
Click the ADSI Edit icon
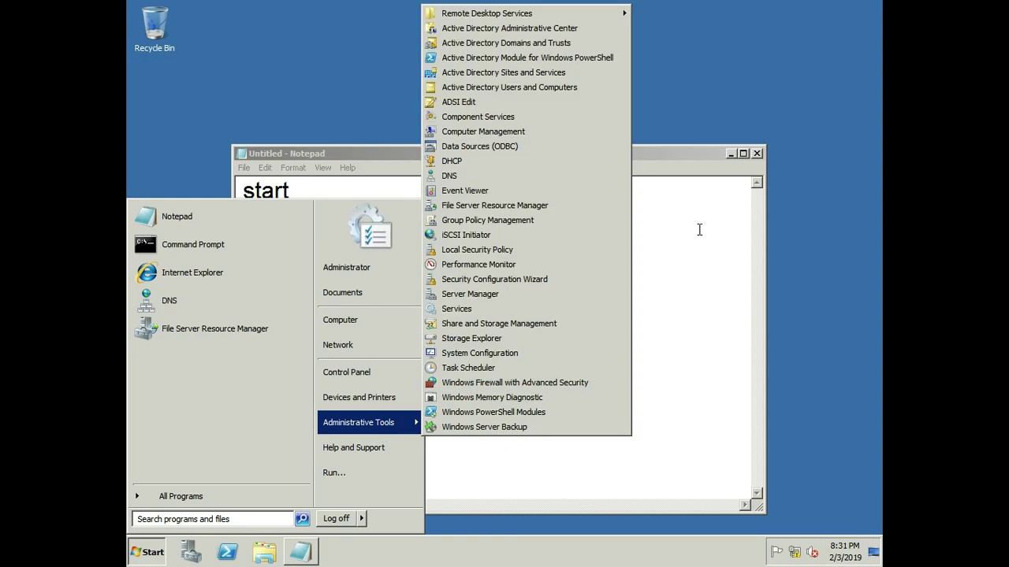[x=430, y=102]
